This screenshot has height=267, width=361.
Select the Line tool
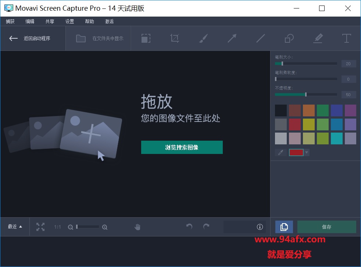pyautogui.click(x=261, y=38)
